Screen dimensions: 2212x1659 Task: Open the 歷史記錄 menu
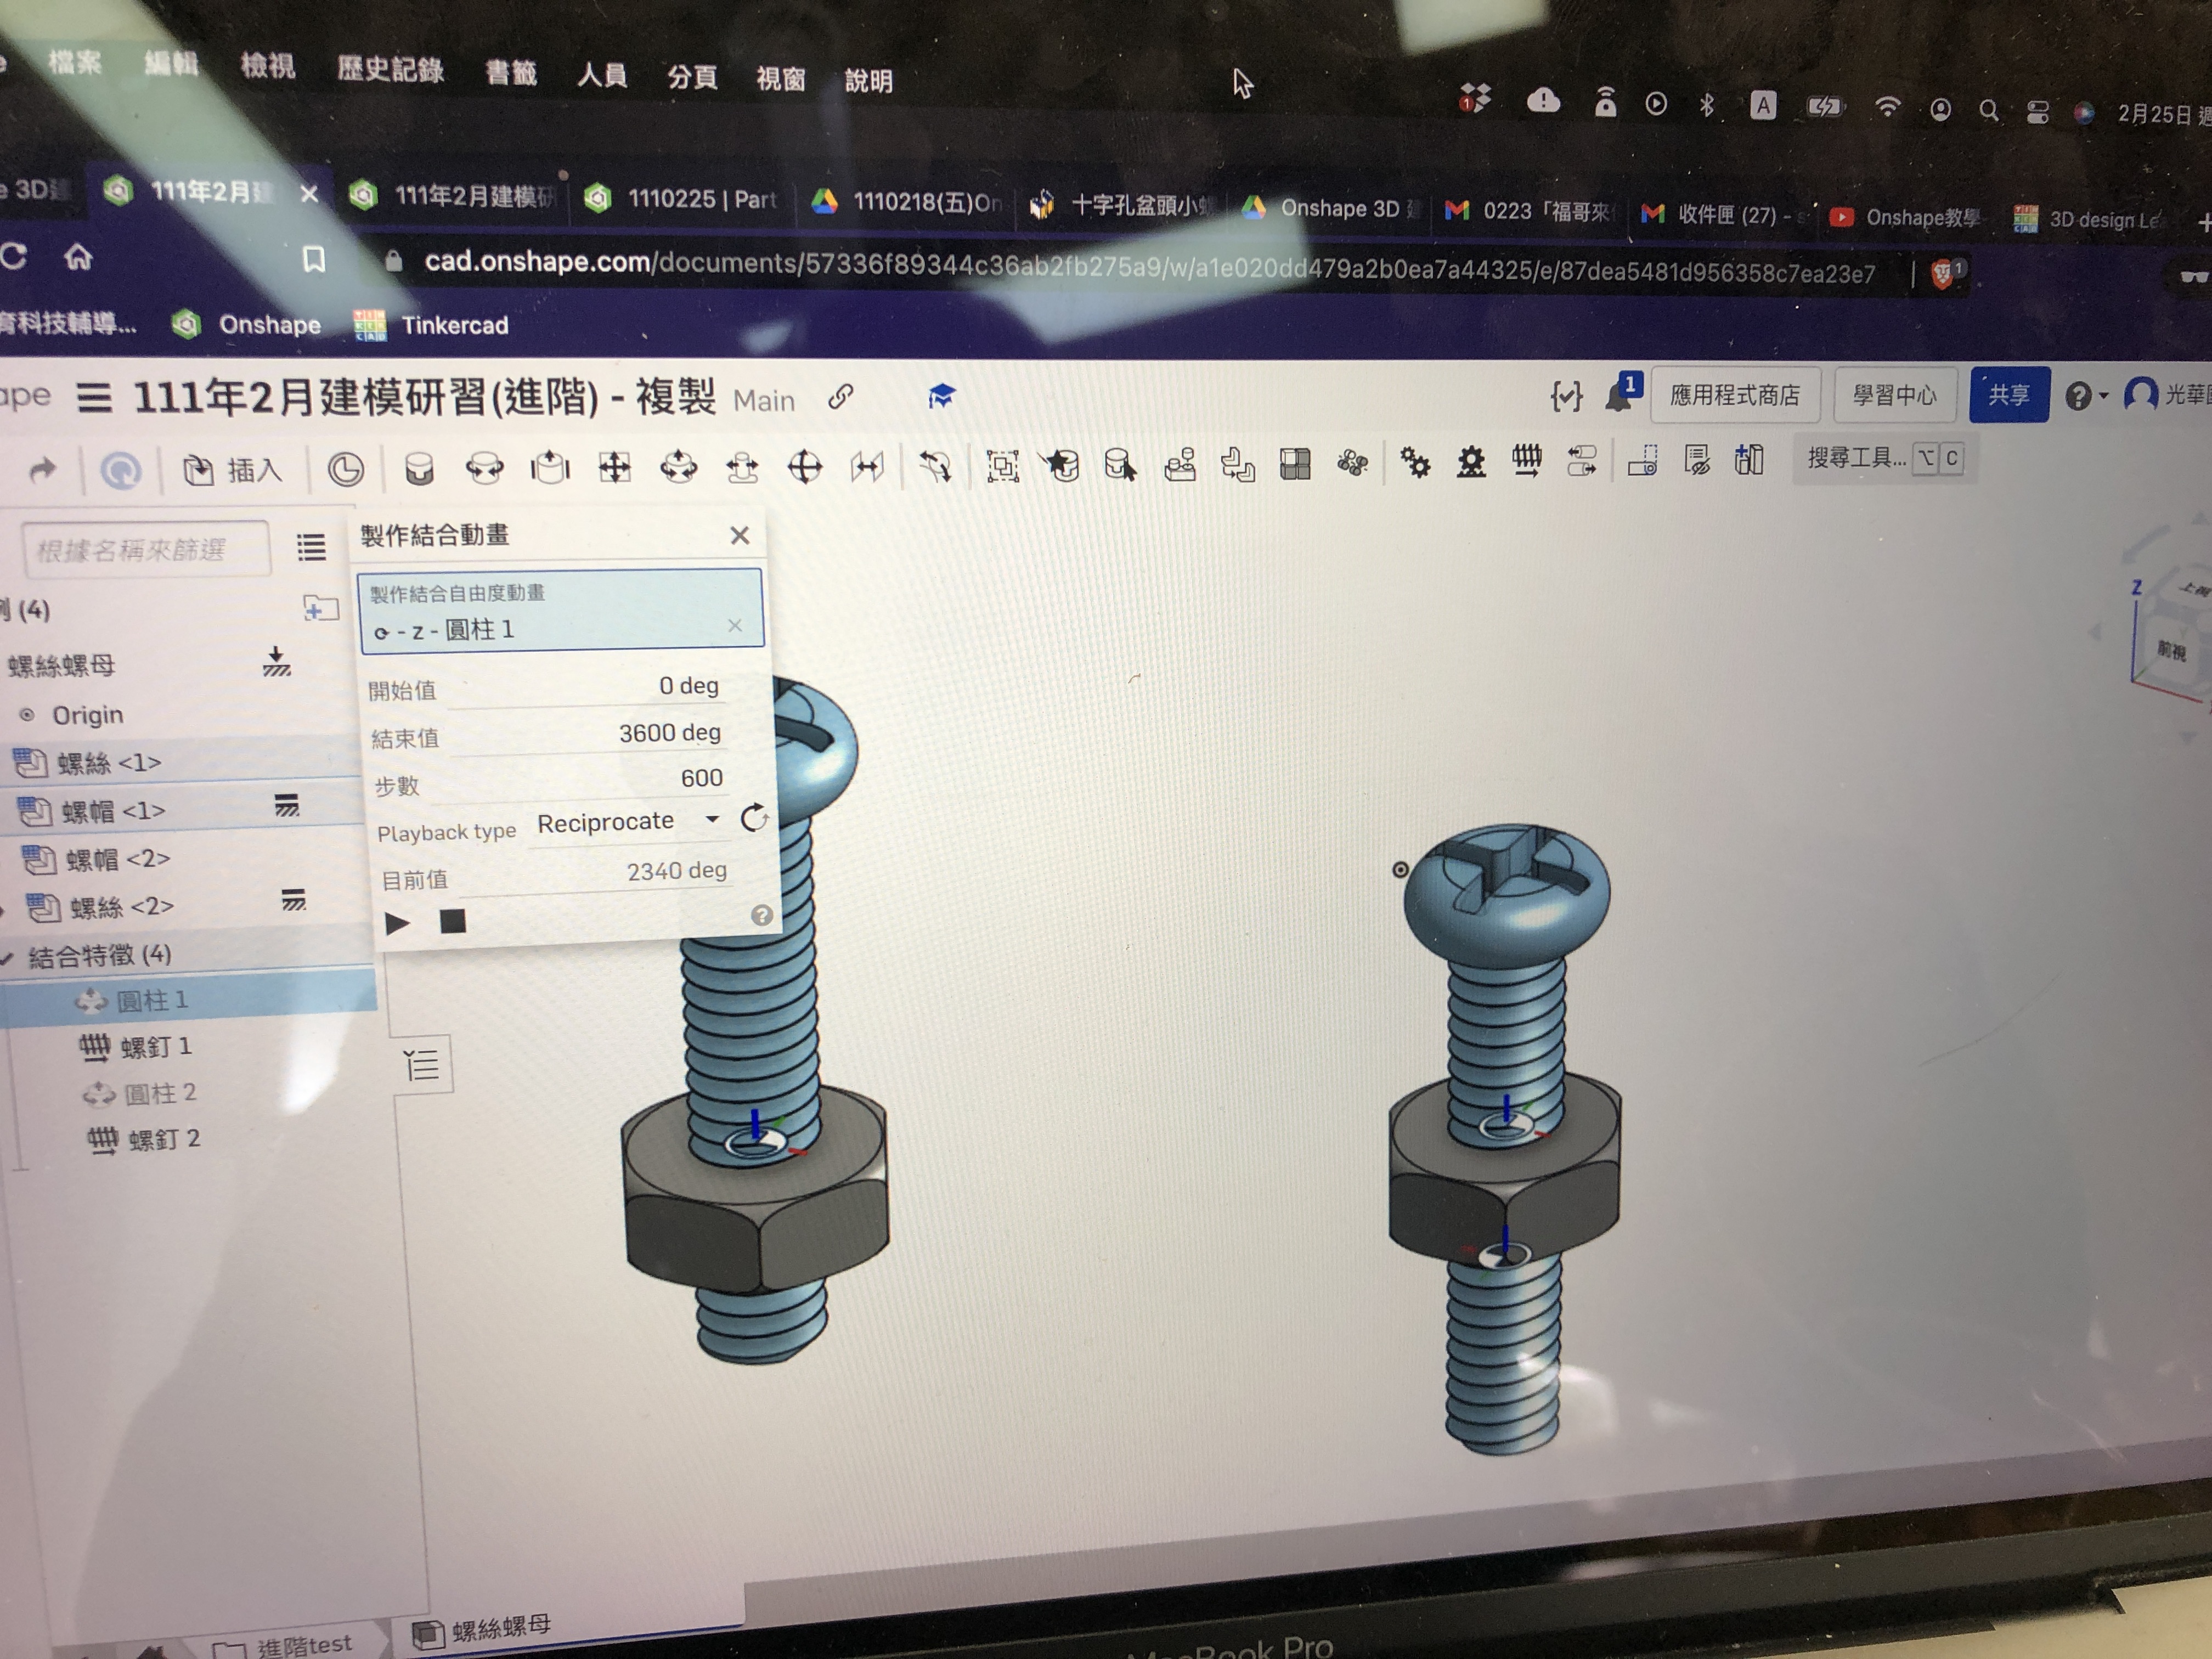[x=390, y=70]
